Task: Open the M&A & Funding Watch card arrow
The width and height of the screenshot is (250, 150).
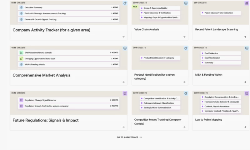Action: (245, 82)
